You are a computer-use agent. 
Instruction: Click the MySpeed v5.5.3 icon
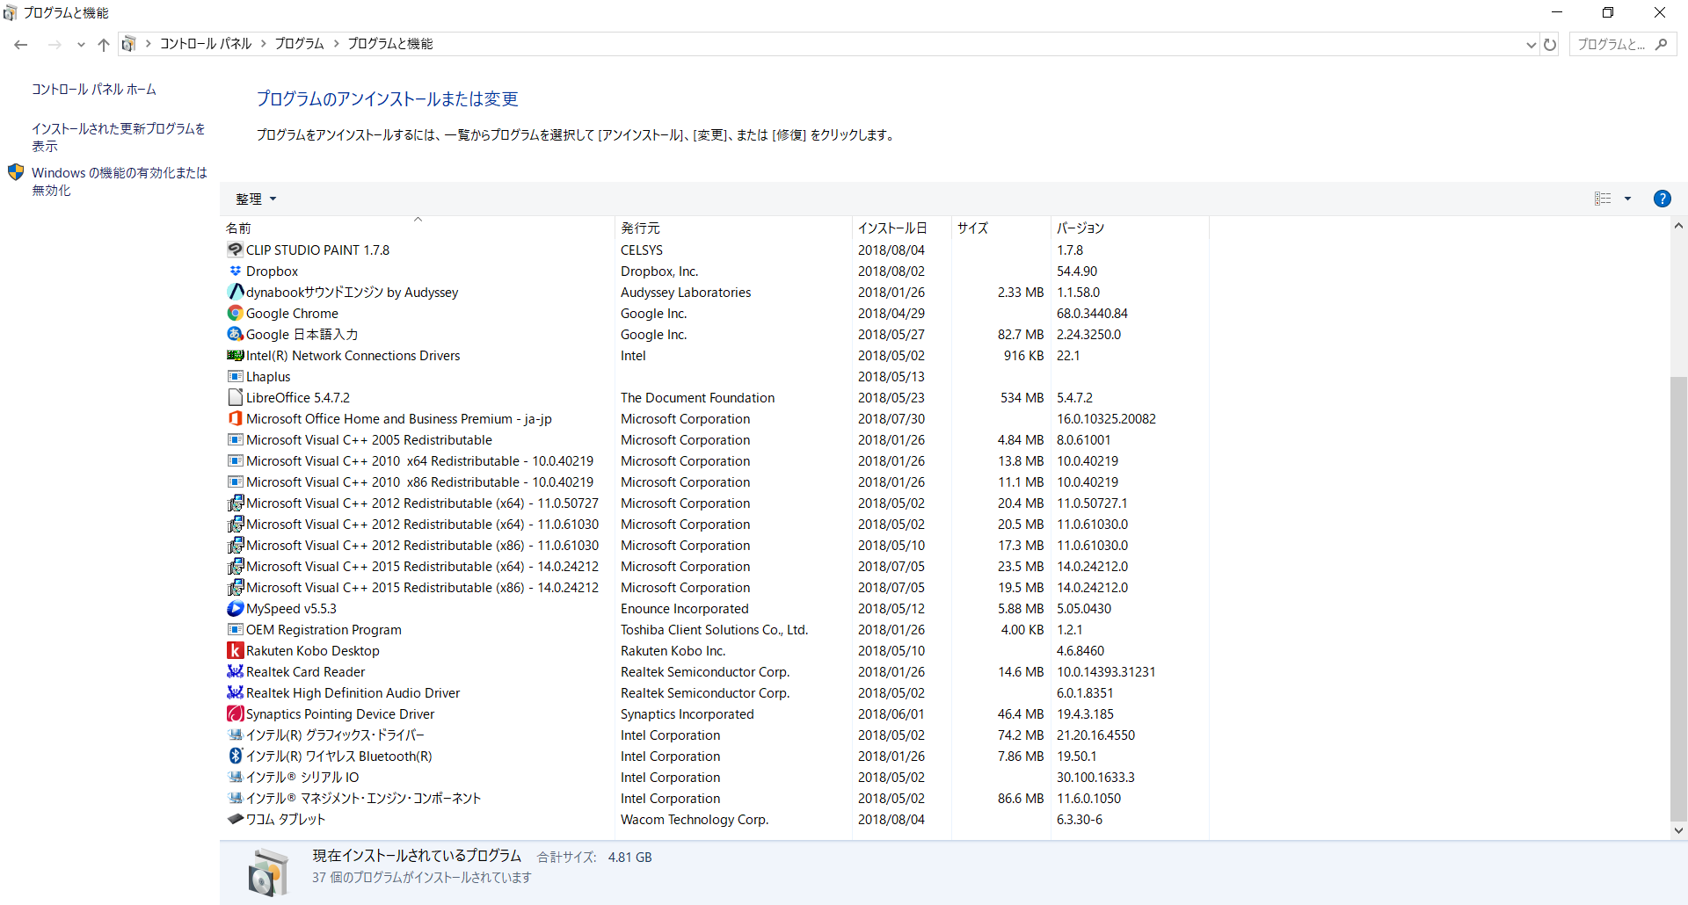[235, 609]
